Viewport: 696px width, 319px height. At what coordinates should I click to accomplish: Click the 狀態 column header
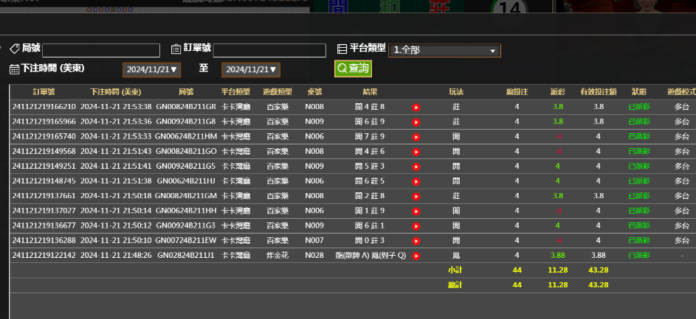point(639,92)
